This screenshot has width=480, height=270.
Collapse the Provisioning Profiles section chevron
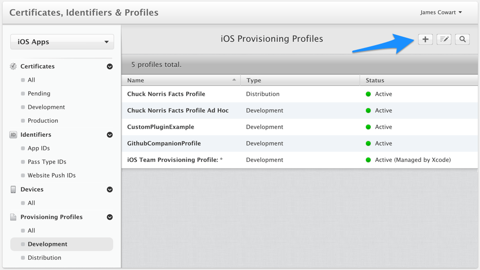[110, 217]
